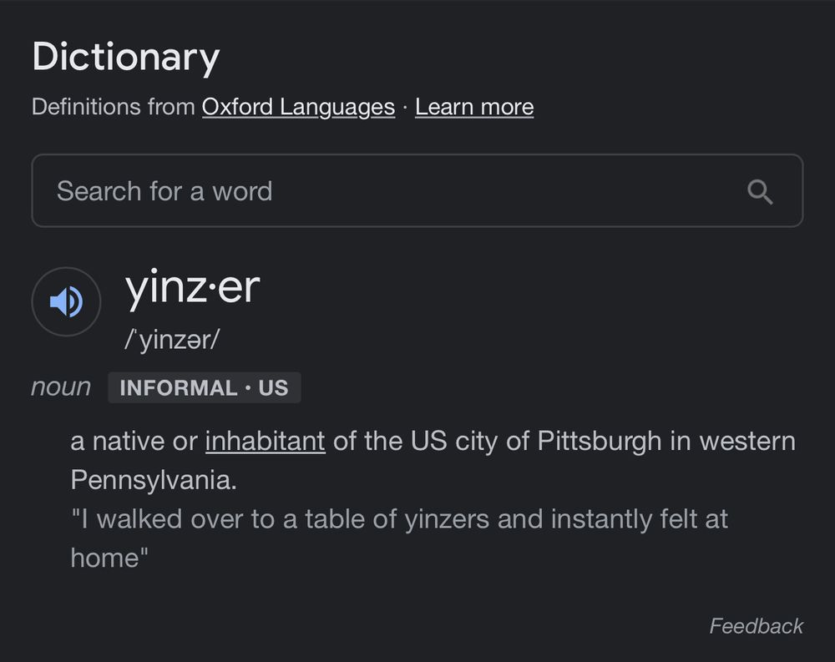The height and width of the screenshot is (662, 835).
Task: Hit the loudspeaker pronunciation button
Action: pos(65,302)
